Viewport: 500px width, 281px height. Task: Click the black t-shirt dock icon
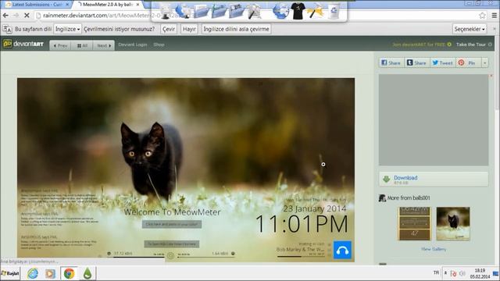tap(298, 11)
